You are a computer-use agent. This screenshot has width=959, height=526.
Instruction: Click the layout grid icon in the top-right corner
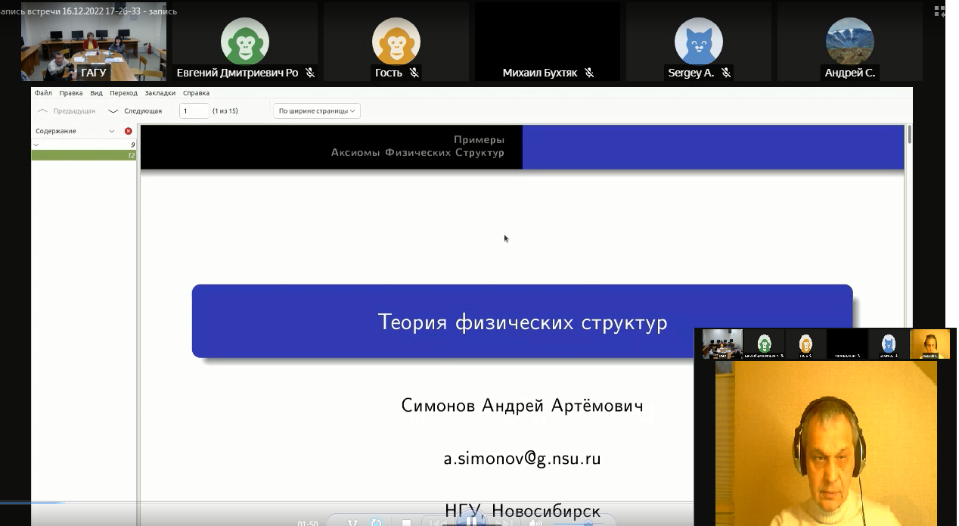click(x=940, y=11)
